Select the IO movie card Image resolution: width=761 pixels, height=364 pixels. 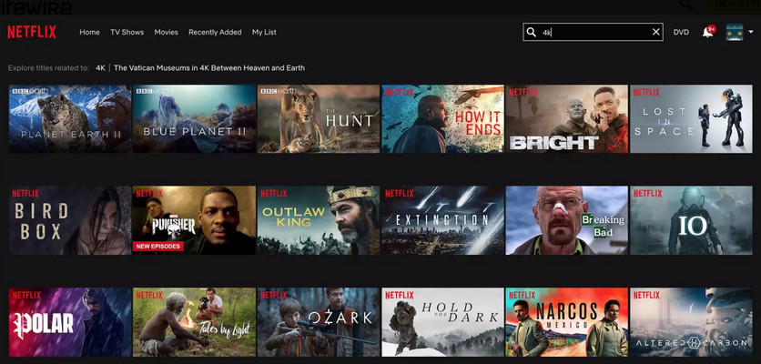click(691, 220)
